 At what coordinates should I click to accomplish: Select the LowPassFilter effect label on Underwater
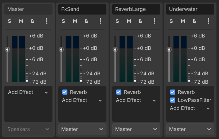pos(195,100)
